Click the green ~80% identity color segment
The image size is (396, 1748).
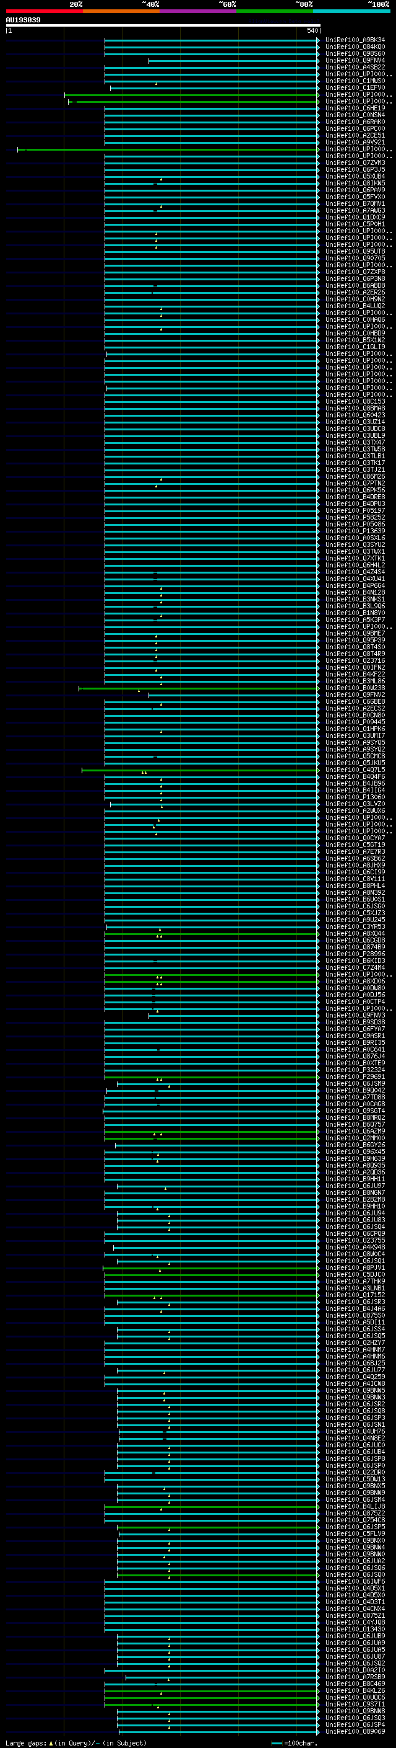tap(275, 11)
